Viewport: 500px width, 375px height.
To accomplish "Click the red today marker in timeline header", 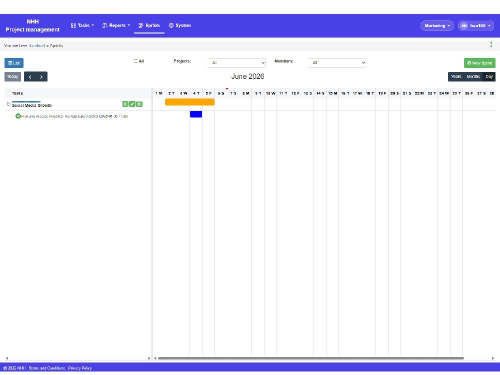I will click(x=227, y=89).
